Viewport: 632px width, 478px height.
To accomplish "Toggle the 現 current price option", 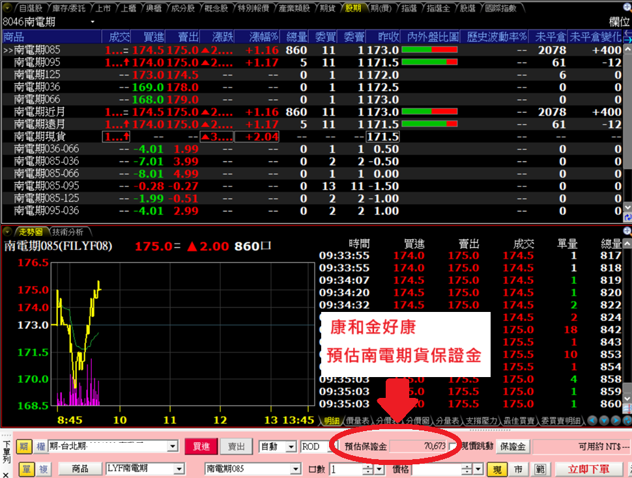I will tap(496, 469).
